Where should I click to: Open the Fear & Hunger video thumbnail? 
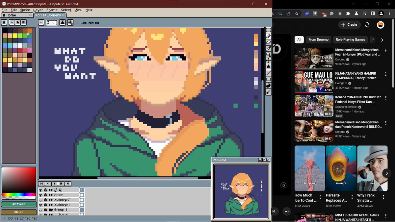pyautogui.click(x=314, y=58)
